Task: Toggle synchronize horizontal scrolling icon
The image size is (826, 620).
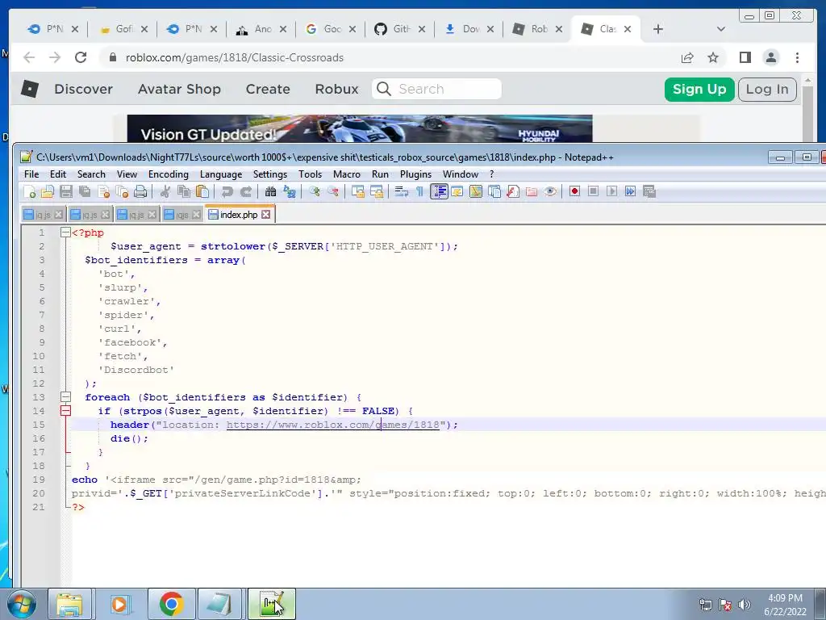Action: pyautogui.click(x=377, y=192)
